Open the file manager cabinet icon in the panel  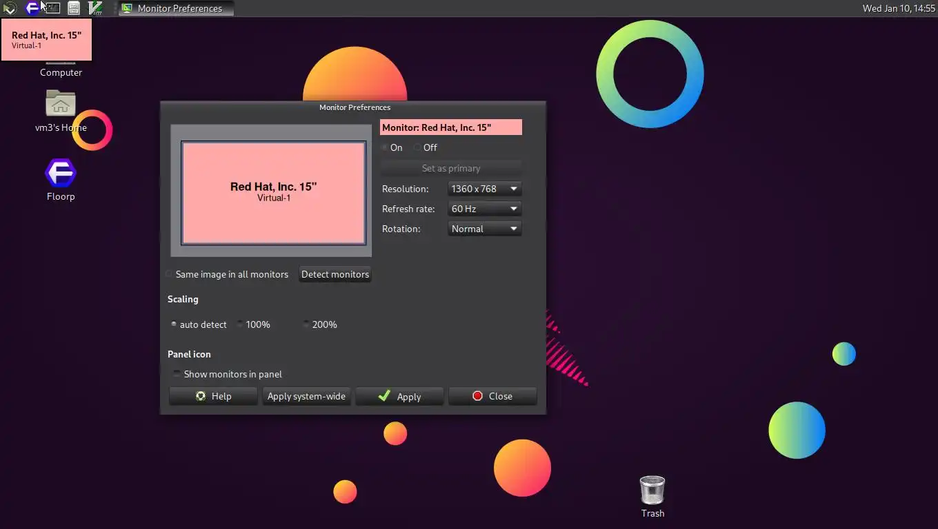coord(74,8)
